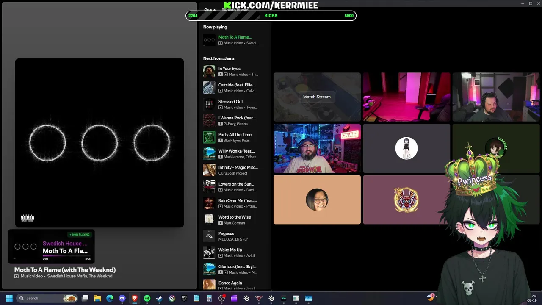Open Microsoft Edge from the taskbar
542x305 pixels.
tap(110, 298)
